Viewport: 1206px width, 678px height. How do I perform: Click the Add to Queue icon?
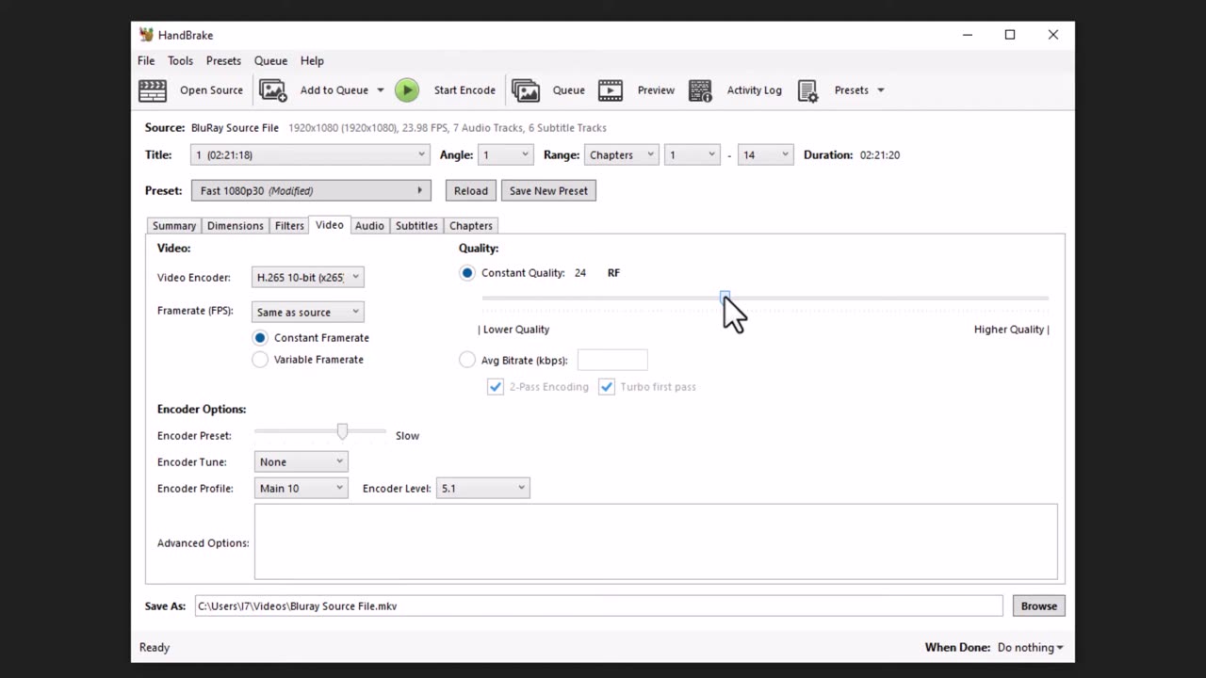click(x=273, y=90)
